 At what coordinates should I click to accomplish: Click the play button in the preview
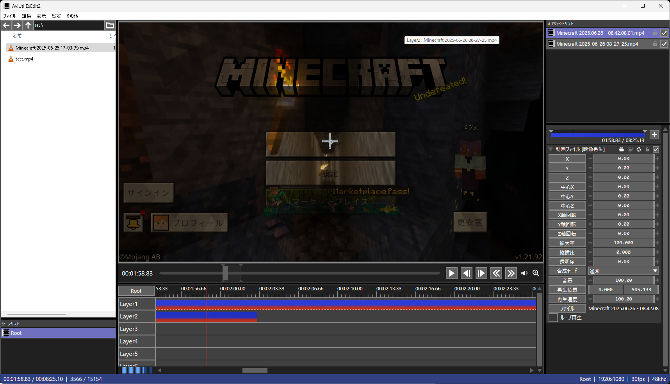coord(452,273)
